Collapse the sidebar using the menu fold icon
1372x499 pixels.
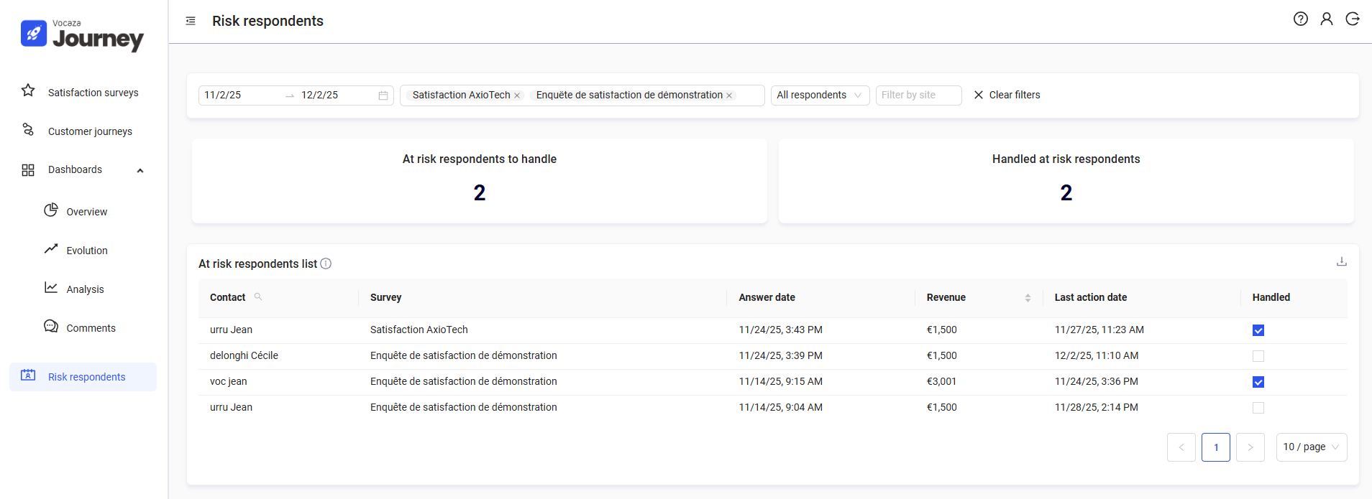pos(191,21)
